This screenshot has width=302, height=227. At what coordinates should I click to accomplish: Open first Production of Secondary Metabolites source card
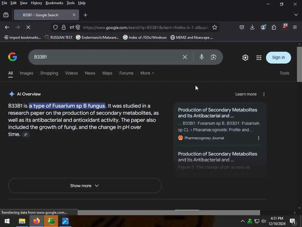(x=218, y=113)
